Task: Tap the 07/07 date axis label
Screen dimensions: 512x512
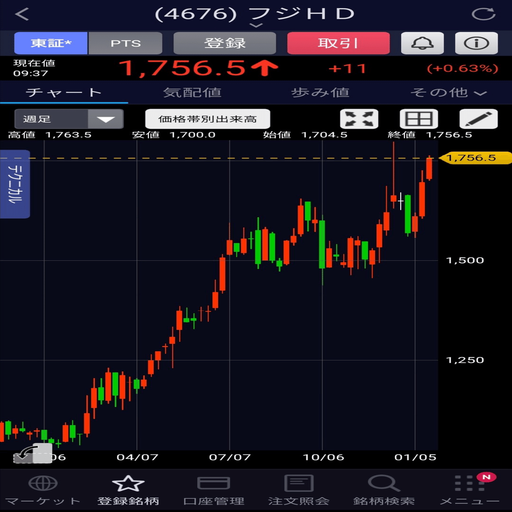Action: (x=230, y=457)
